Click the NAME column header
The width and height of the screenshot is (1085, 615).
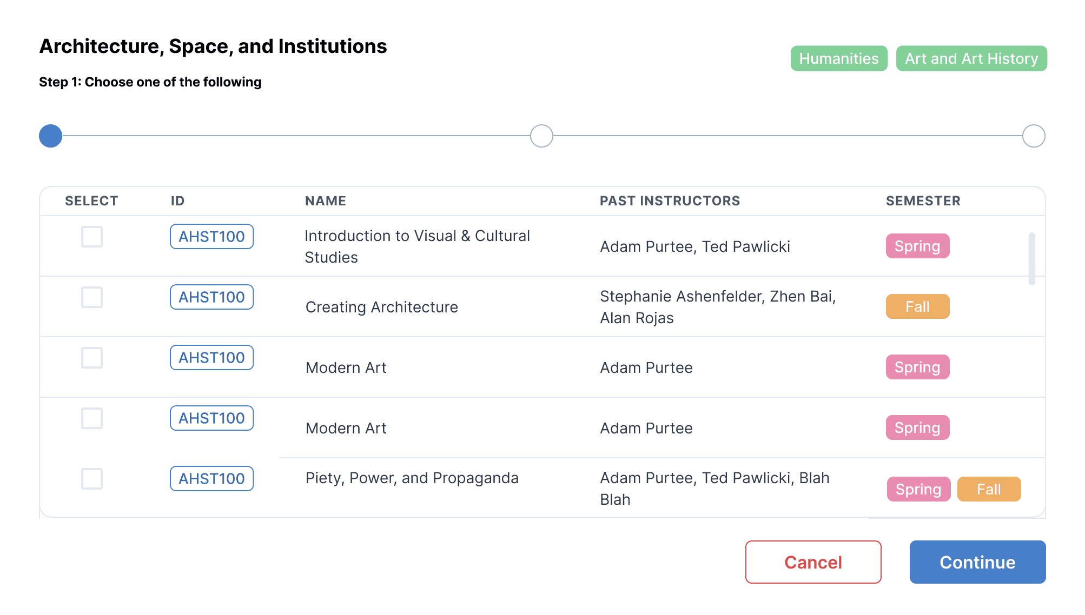point(325,201)
